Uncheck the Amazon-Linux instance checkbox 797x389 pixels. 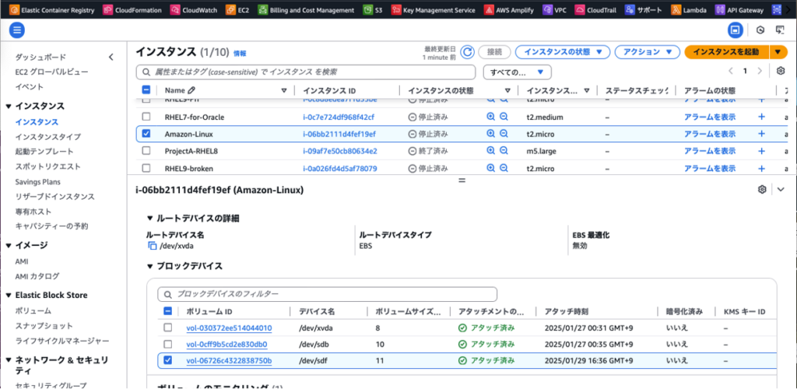click(x=146, y=134)
